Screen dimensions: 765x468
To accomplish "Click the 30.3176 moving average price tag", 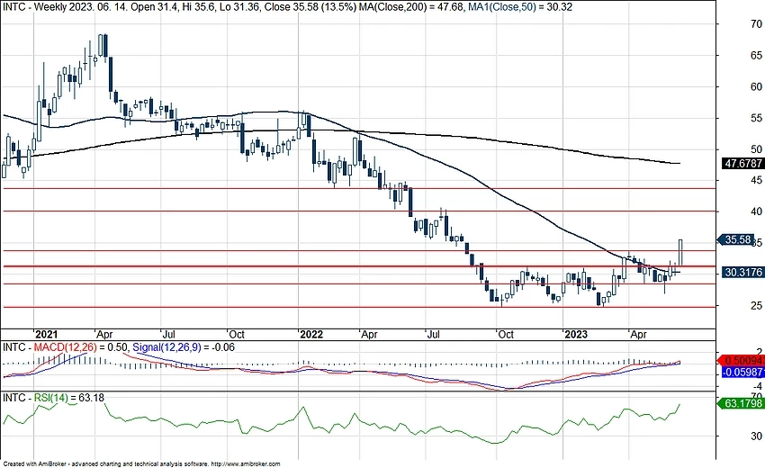I will click(742, 272).
